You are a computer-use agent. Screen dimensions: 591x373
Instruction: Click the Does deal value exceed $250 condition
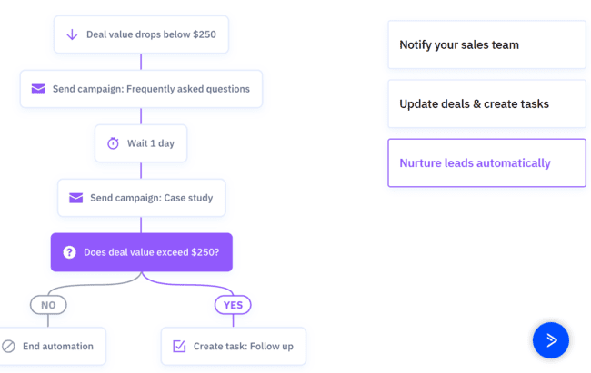[x=151, y=252]
